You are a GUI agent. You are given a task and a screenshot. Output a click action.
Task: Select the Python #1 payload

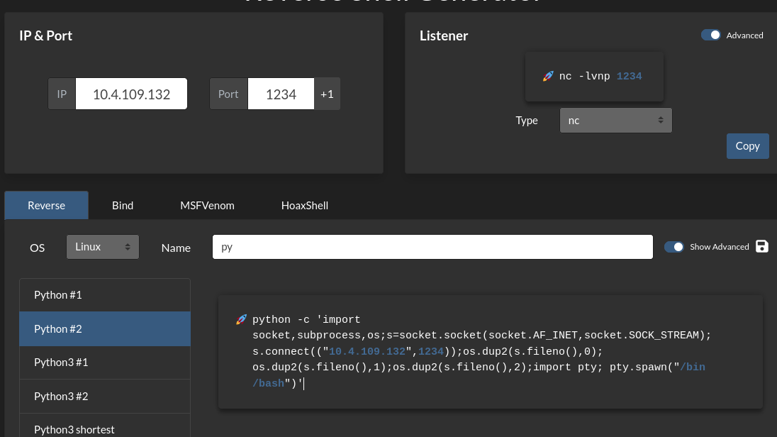104,295
